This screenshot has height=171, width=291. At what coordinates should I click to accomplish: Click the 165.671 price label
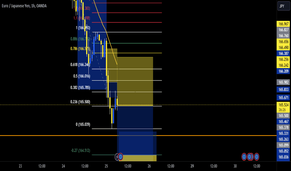click(x=284, y=98)
